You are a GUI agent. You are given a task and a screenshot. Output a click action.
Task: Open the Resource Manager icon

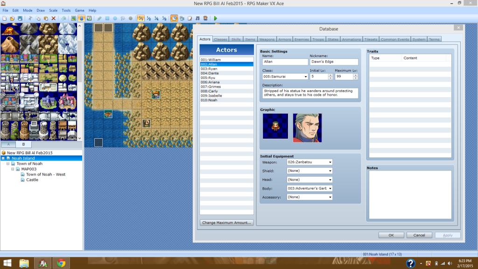[x=182, y=18]
